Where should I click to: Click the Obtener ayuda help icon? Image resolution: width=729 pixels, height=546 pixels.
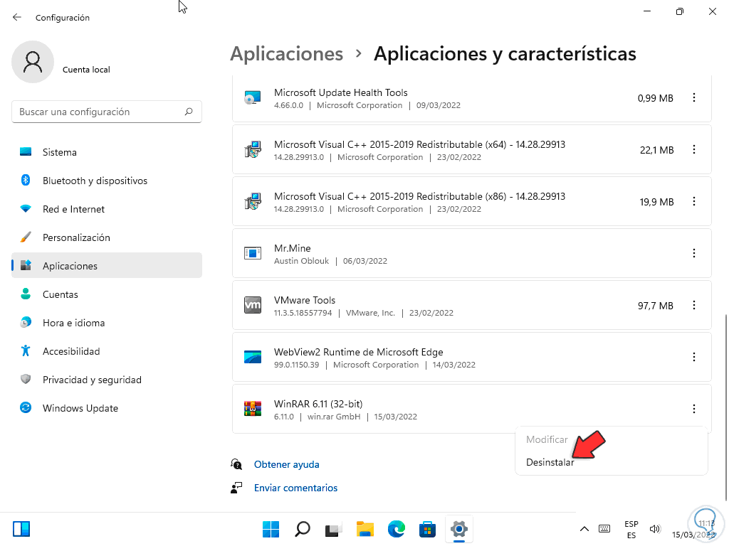click(236, 464)
